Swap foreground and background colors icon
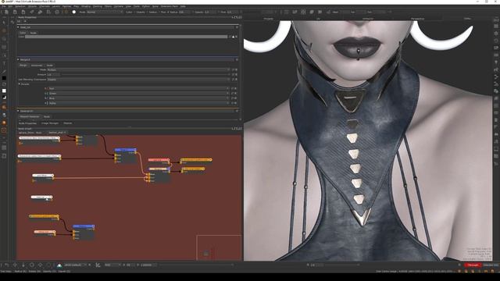 [4, 84]
